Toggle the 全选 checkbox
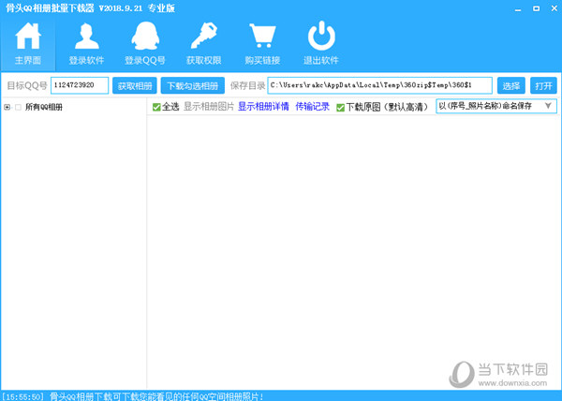562x401 pixels. [156, 107]
